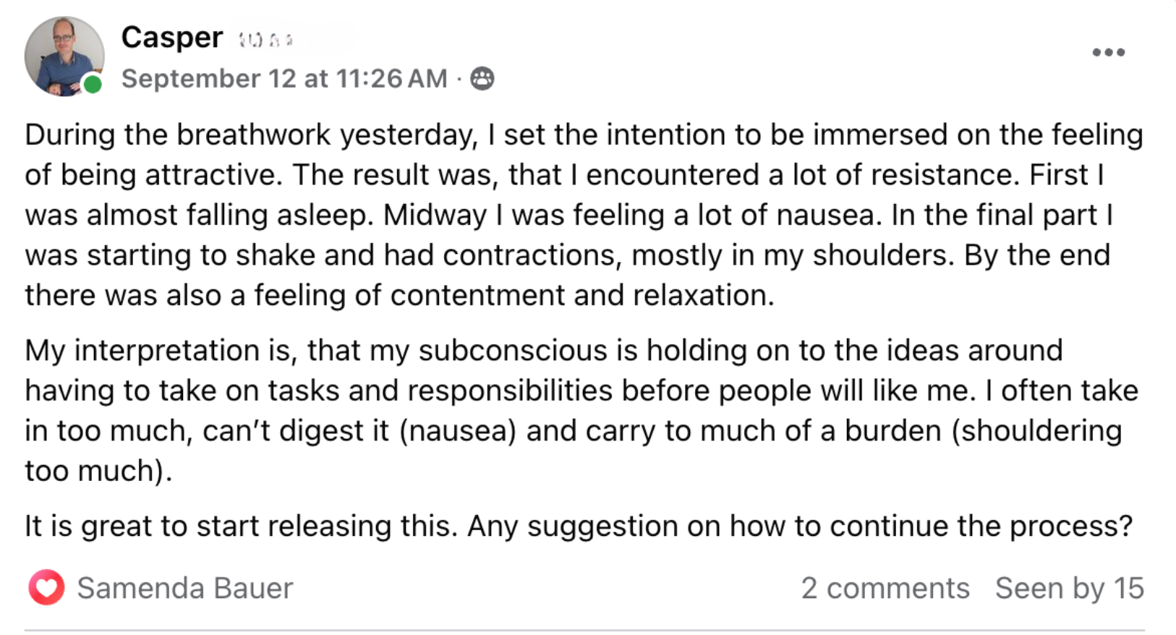View reactor Samenda Bauer
This screenshot has height=635, width=1176.
click(185, 588)
